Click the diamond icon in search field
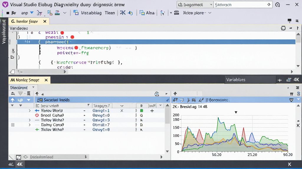 [x=269, y=5]
